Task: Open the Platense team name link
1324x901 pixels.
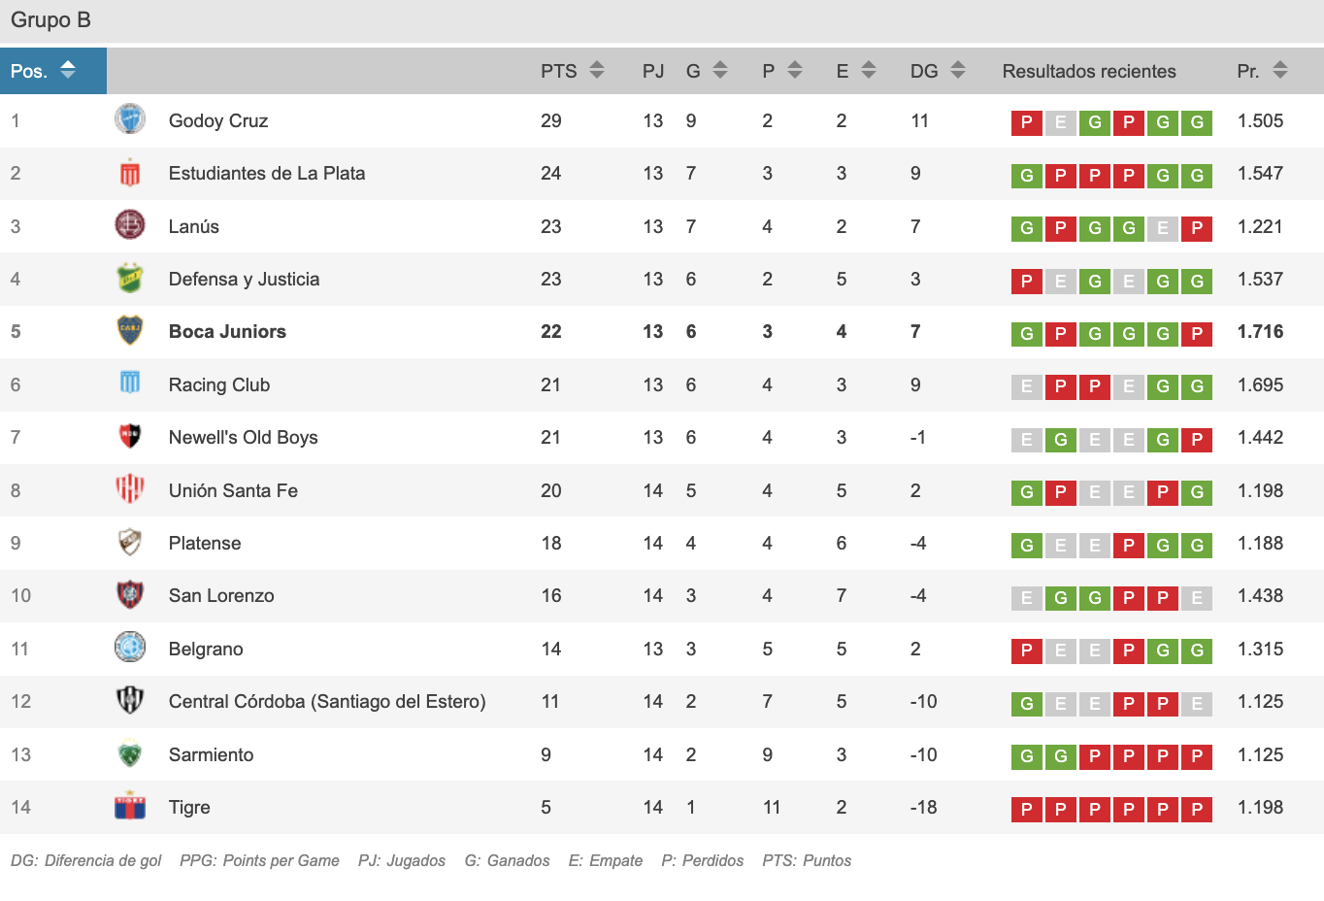Action: click(205, 543)
